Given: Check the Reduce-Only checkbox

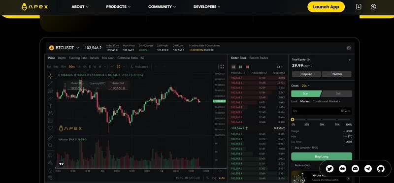Looking at the screenshot, I should pyautogui.click(x=293, y=165).
